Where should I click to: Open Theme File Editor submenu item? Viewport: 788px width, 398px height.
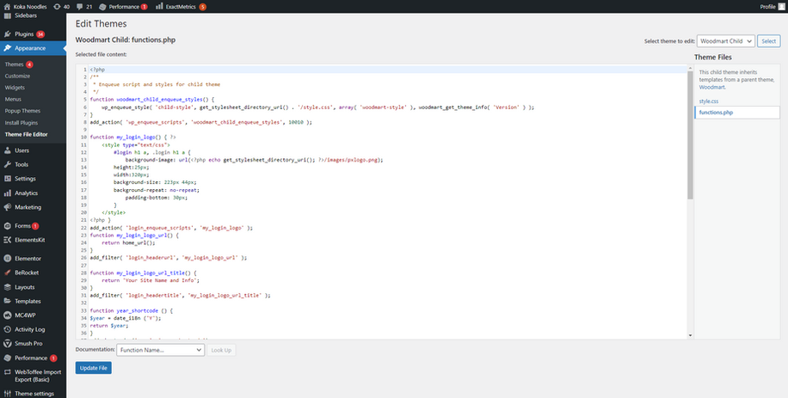pyautogui.click(x=27, y=134)
